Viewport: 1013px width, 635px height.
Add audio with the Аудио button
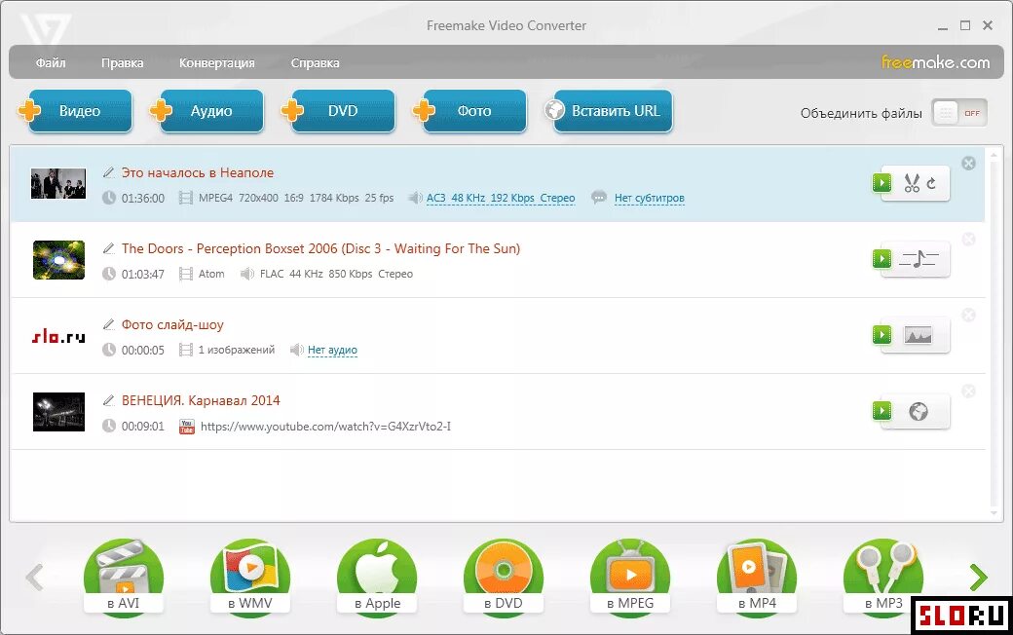coord(211,111)
